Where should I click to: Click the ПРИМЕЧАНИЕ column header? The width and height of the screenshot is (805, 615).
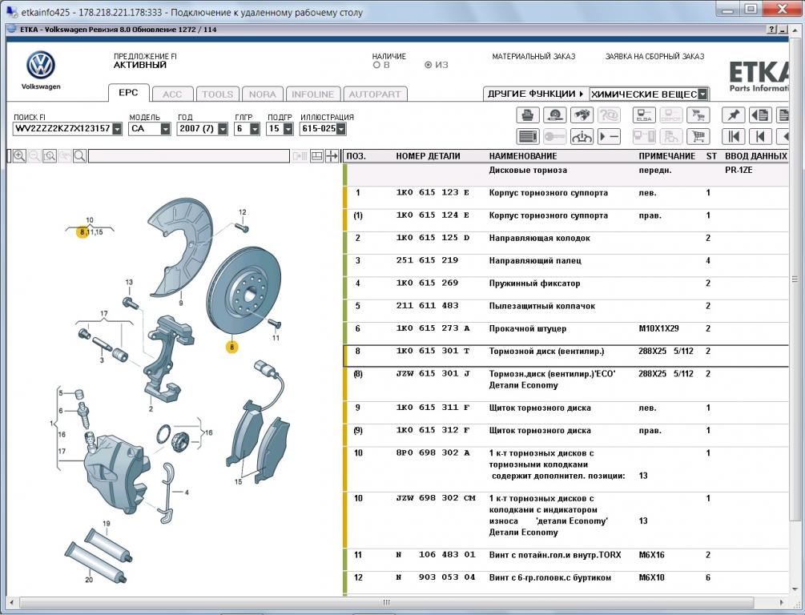tap(667, 156)
